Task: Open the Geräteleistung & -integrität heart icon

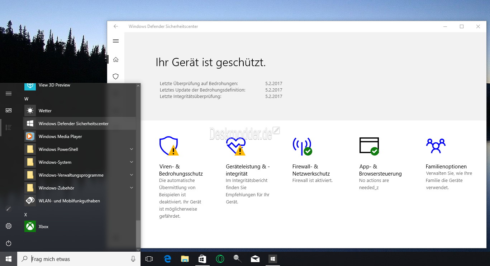Action: point(236,146)
